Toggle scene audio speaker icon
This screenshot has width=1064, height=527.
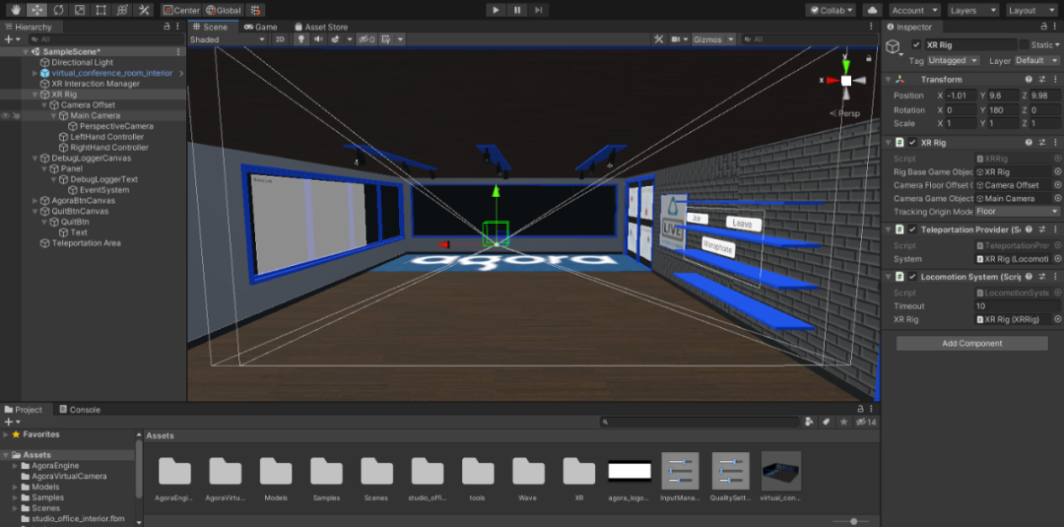click(x=317, y=39)
